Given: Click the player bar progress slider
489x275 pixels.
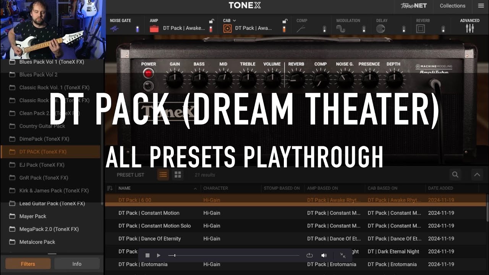Looking at the screenshot, I should pos(234,256).
